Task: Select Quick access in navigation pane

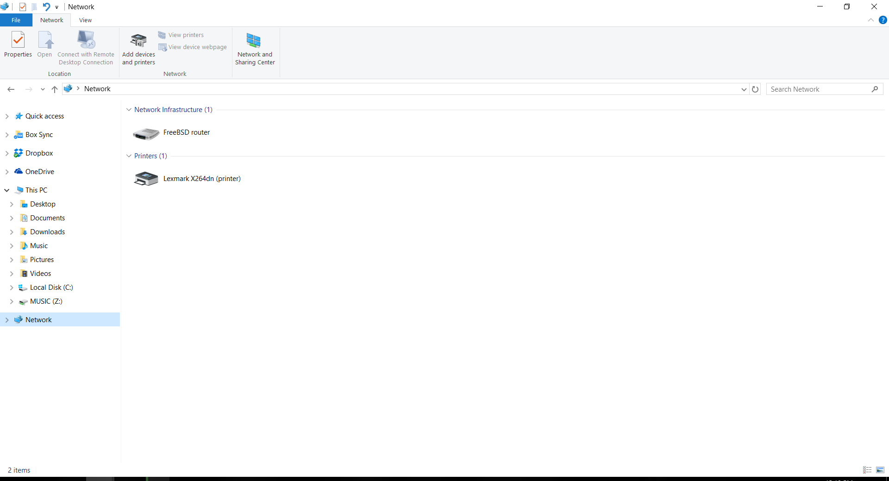Action: pyautogui.click(x=44, y=116)
